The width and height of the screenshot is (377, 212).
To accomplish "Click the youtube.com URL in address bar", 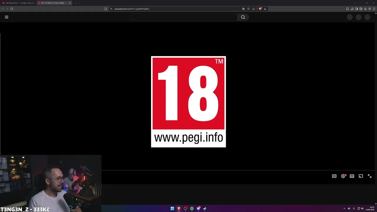I will 132,9.
